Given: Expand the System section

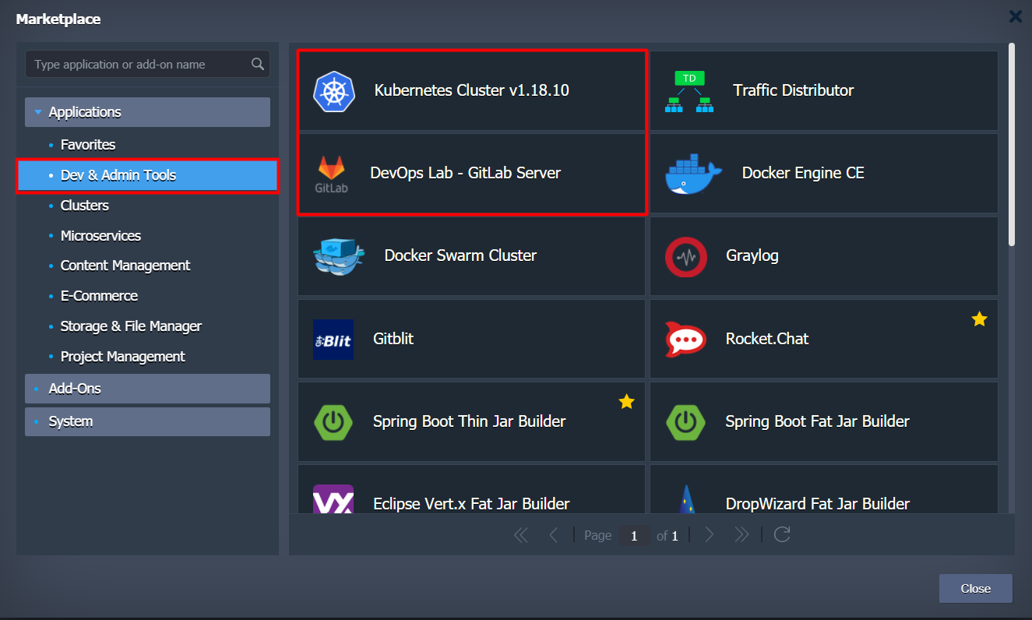Looking at the screenshot, I should point(147,421).
